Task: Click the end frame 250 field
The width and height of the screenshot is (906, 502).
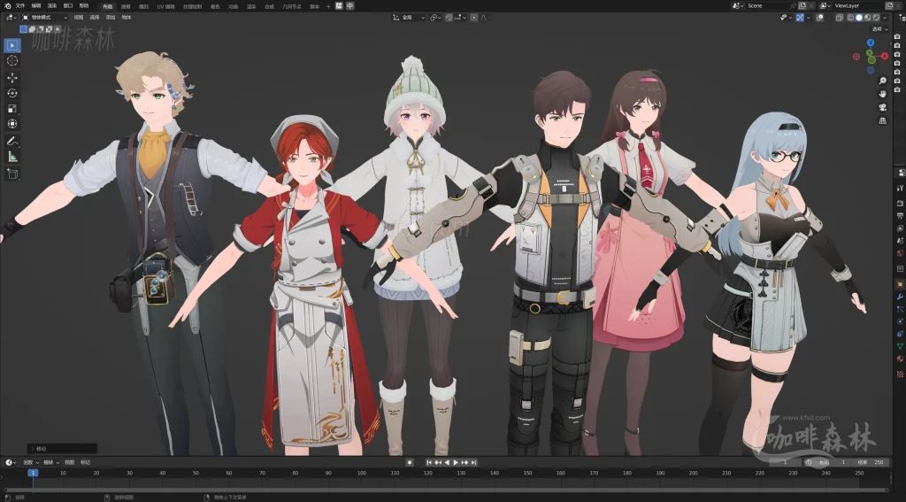Action: (871, 462)
